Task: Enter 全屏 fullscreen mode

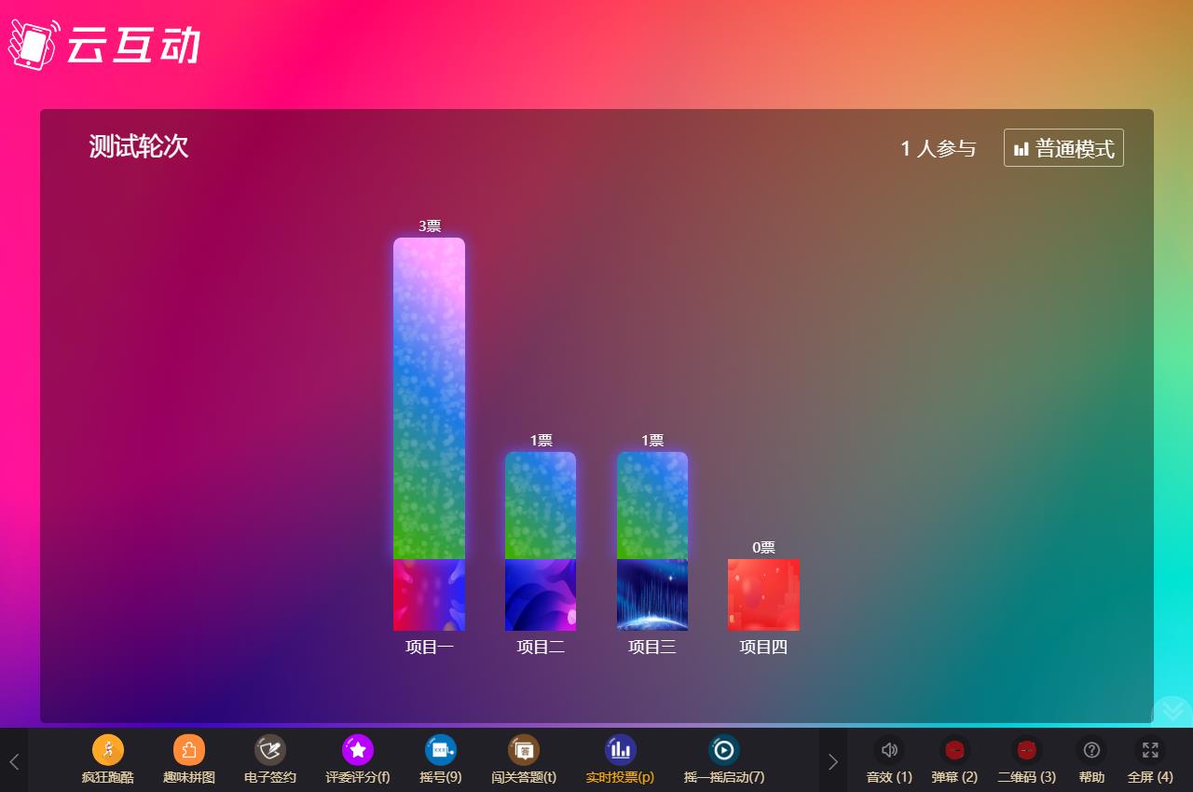Action: click(x=1150, y=750)
